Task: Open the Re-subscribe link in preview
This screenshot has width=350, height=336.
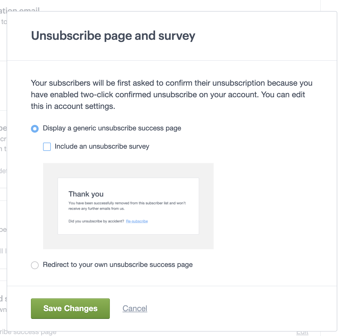Action: pos(137,221)
